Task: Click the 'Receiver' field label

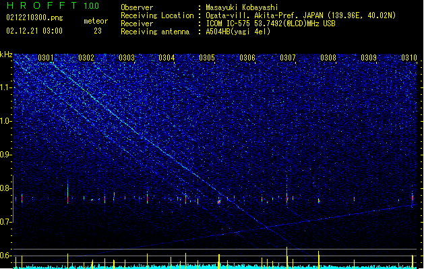Action: (x=137, y=24)
